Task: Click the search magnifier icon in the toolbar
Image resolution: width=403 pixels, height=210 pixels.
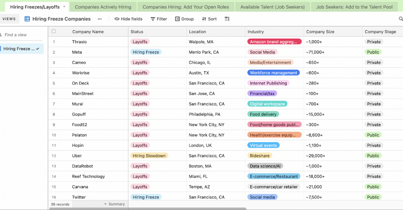Action: (x=400, y=19)
